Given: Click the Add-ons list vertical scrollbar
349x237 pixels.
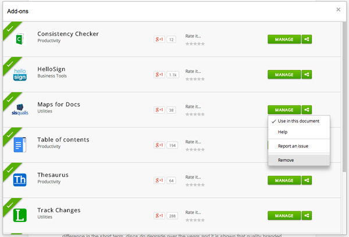Looking at the screenshot, I should pyautogui.click(x=344, y=95).
